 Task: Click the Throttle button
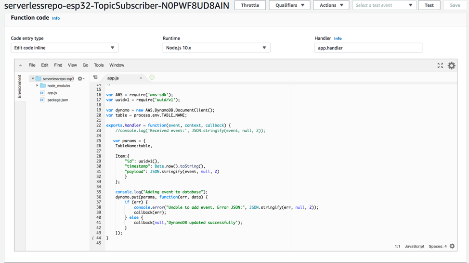pyautogui.click(x=250, y=5)
